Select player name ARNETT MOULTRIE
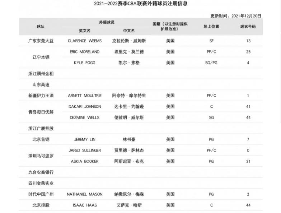Image resolution: width=281 pixels, height=213 pixels. (x=85, y=96)
